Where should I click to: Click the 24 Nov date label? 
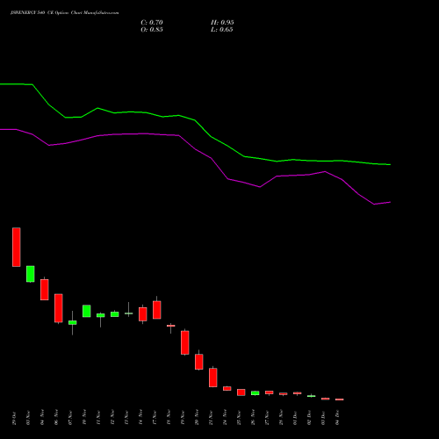coord(225,417)
